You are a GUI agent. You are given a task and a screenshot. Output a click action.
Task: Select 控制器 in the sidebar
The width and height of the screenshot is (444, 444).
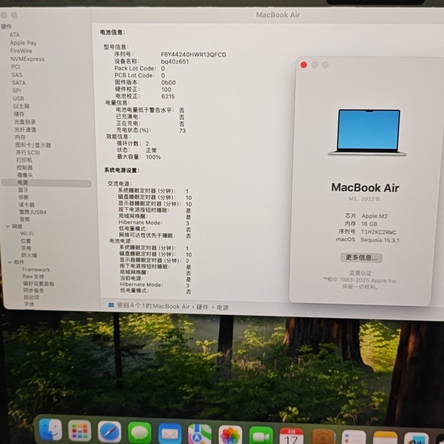(x=25, y=167)
